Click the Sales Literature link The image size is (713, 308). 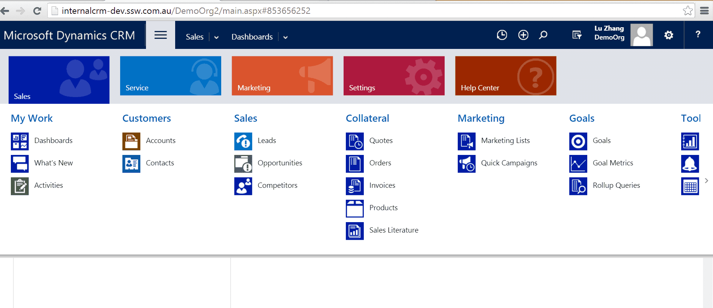pos(393,230)
